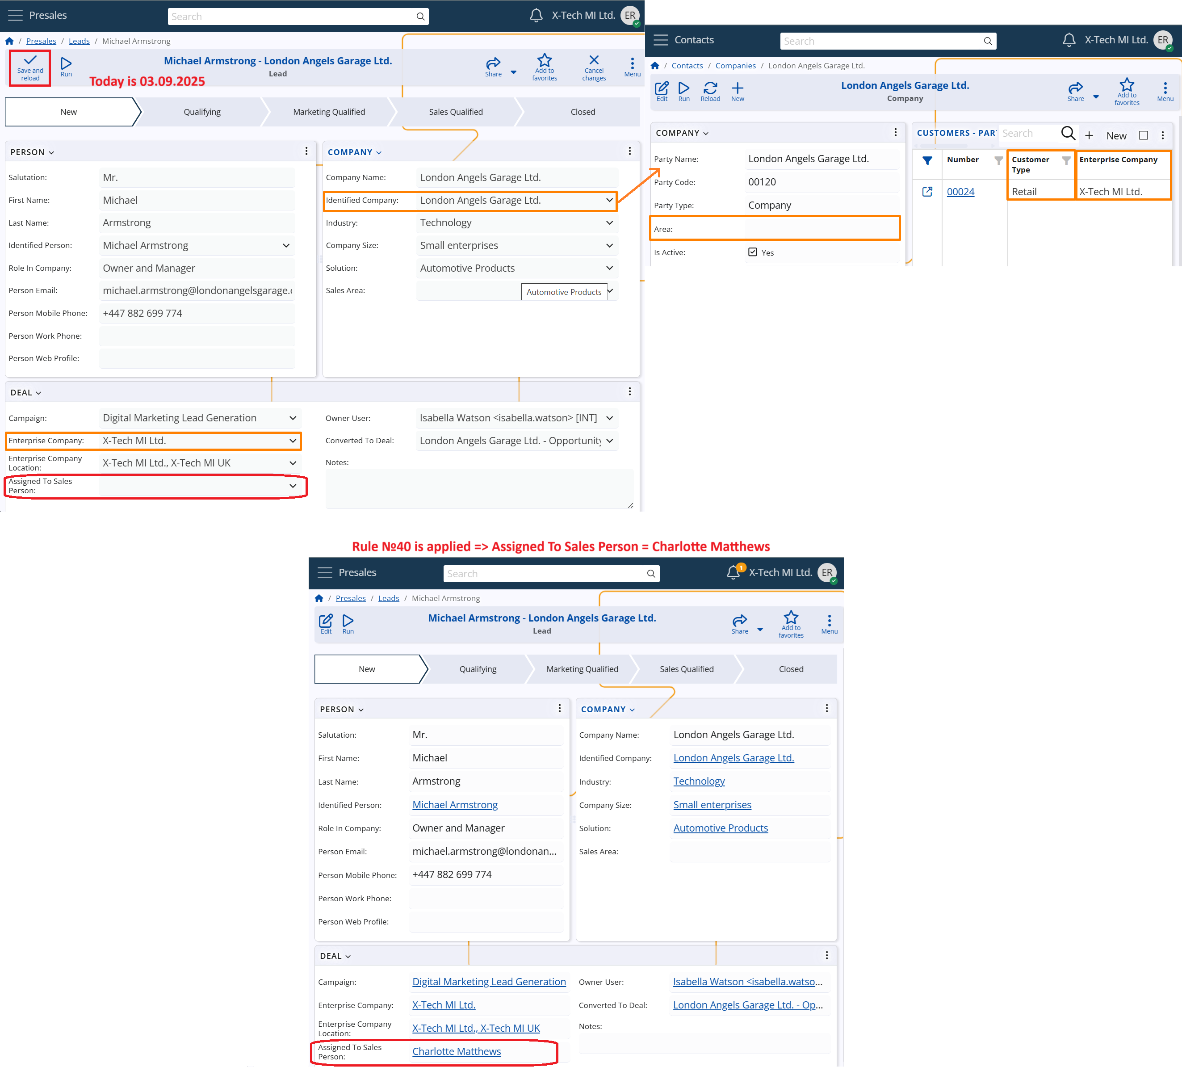
Task: Click the filter funnel icon in Customers grid
Action: (x=927, y=160)
